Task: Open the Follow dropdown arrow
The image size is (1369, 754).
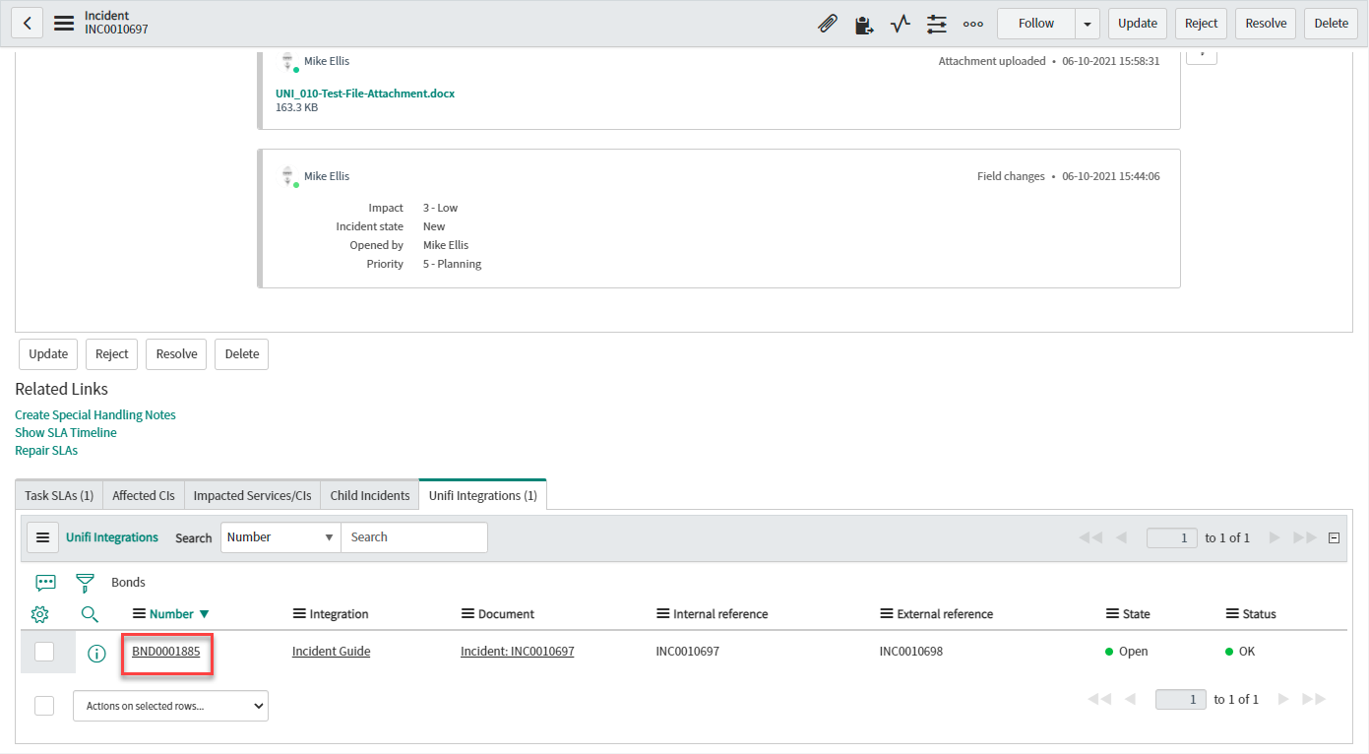Action: point(1088,24)
